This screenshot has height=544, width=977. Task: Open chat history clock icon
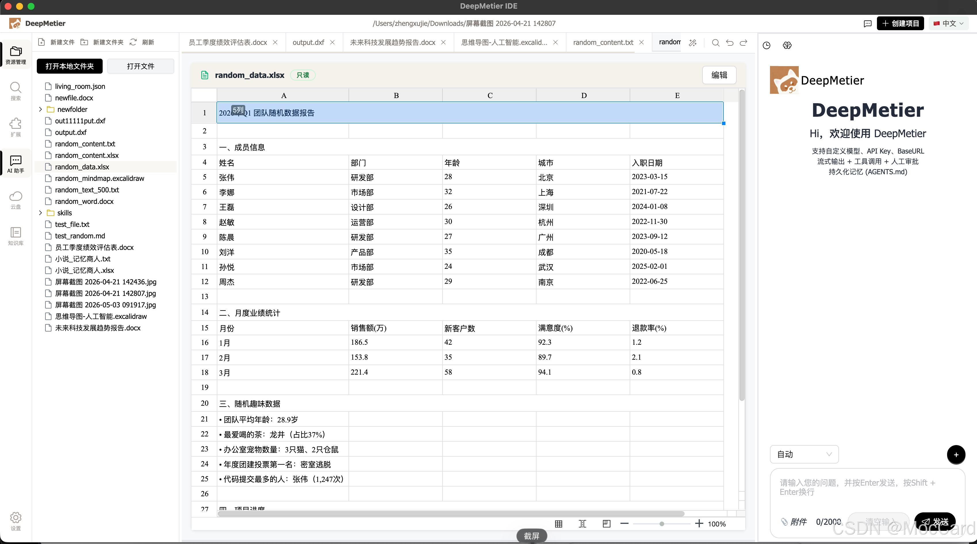(x=767, y=45)
